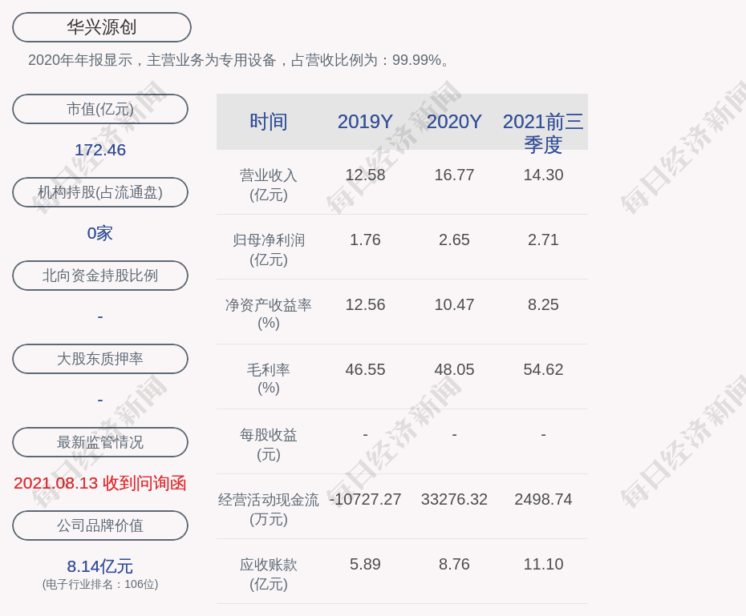Click the 时间 column header
The width and height of the screenshot is (746, 616).
tap(269, 122)
